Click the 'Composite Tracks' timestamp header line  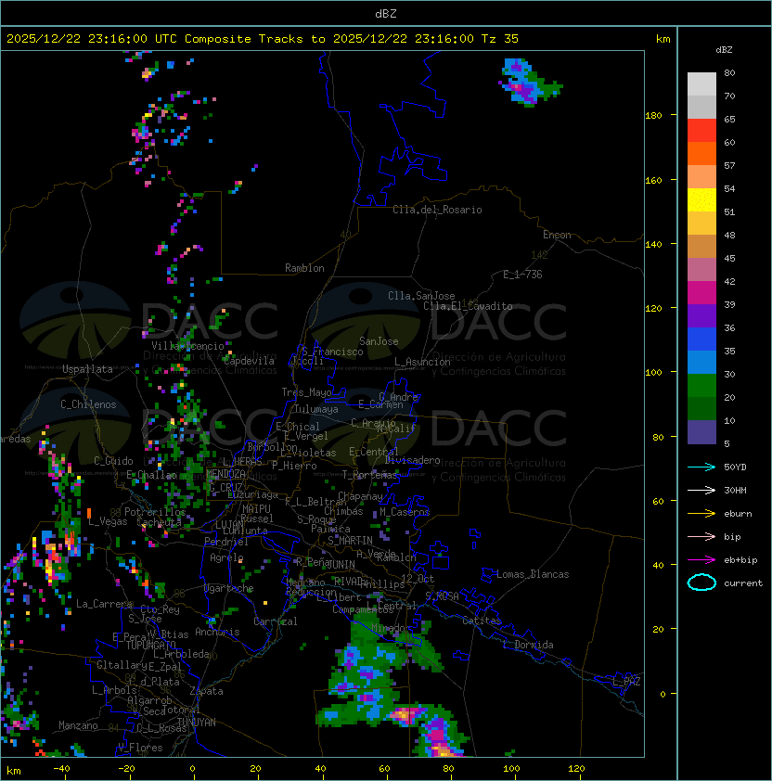tap(263, 39)
